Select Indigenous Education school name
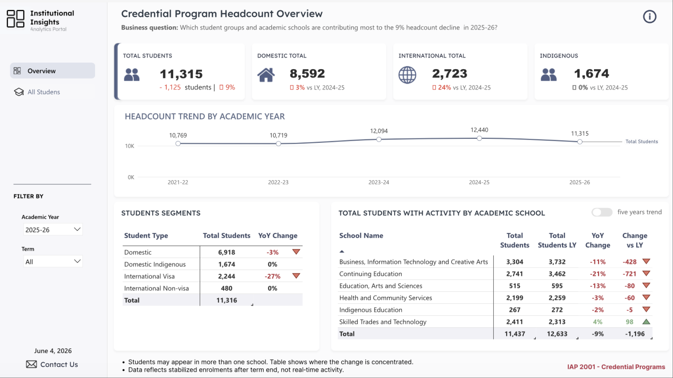This screenshot has height=378, width=673. click(x=371, y=310)
